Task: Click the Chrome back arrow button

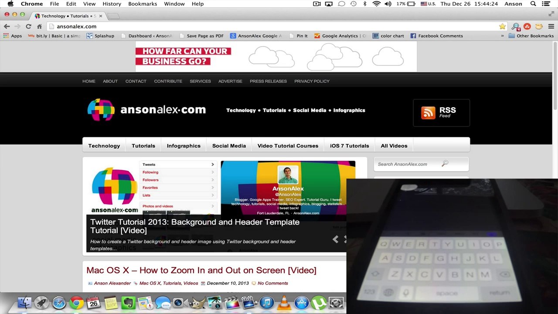Action: click(x=7, y=26)
